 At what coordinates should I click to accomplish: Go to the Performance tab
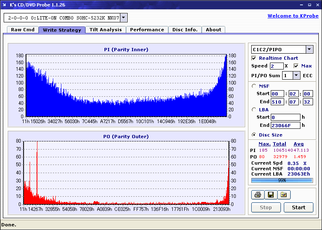click(x=147, y=30)
